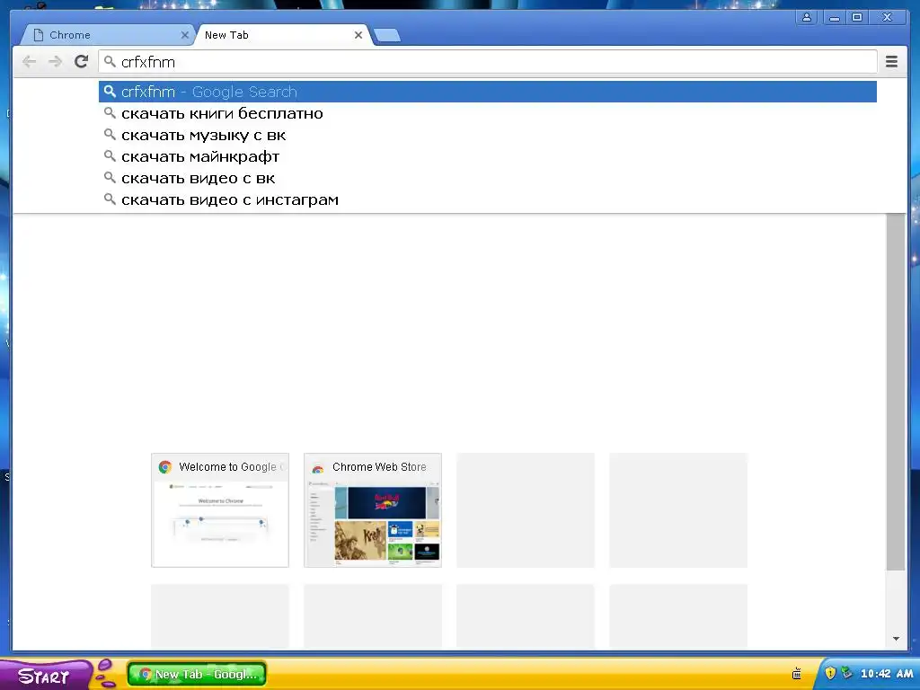Click the scrollbar down arrow

click(x=896, y=639)
